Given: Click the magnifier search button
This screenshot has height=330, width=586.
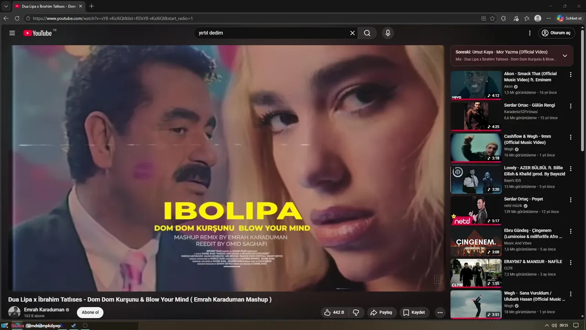Looking at the screenshot, I should (367, 33).
